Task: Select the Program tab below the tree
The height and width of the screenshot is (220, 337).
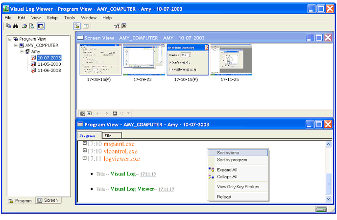Action: [21, 200]
